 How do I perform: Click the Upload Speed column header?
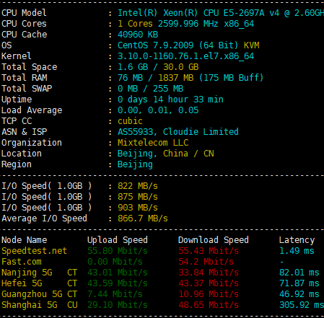[x=118, y=240]
